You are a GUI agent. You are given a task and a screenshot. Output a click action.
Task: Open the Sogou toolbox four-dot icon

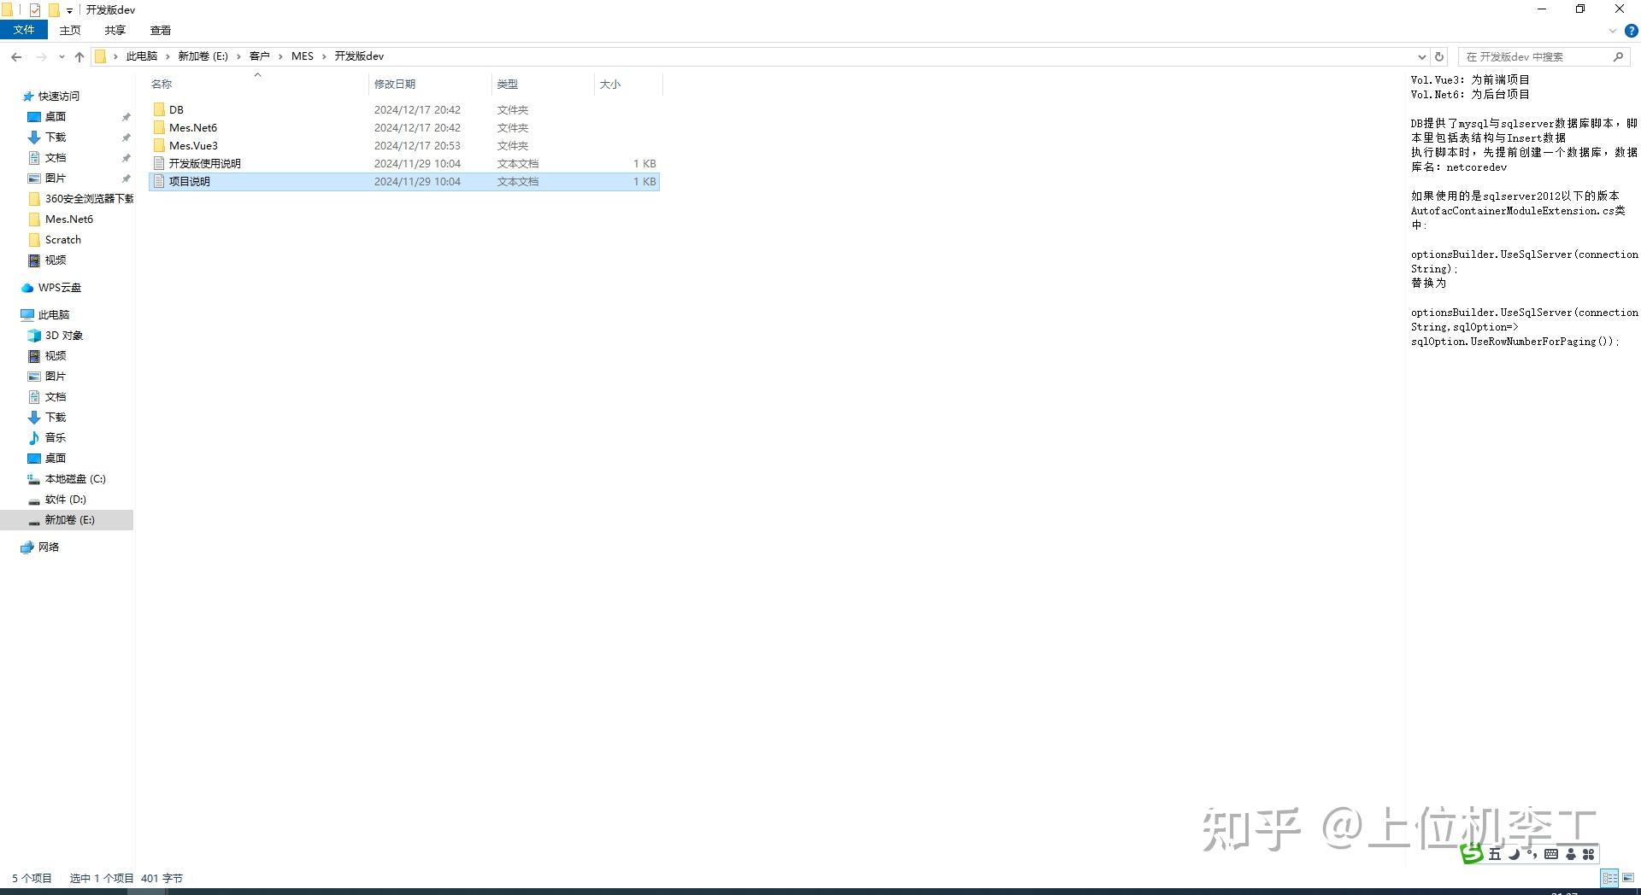pos(1588,854)
